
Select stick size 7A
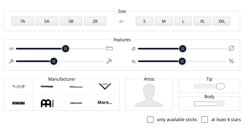[22, 21]
